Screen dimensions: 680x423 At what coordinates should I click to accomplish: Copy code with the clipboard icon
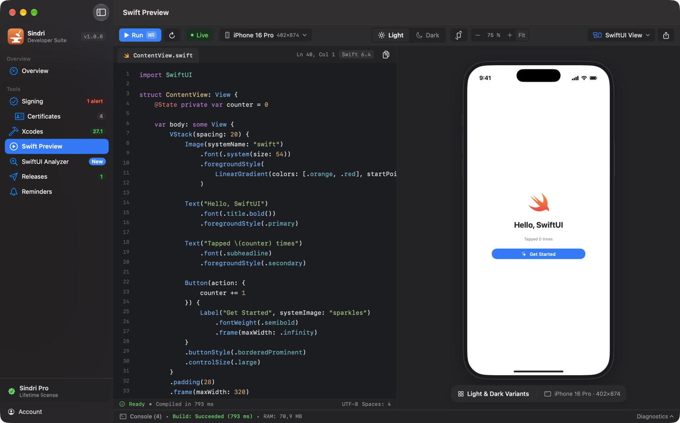point(386,55)
